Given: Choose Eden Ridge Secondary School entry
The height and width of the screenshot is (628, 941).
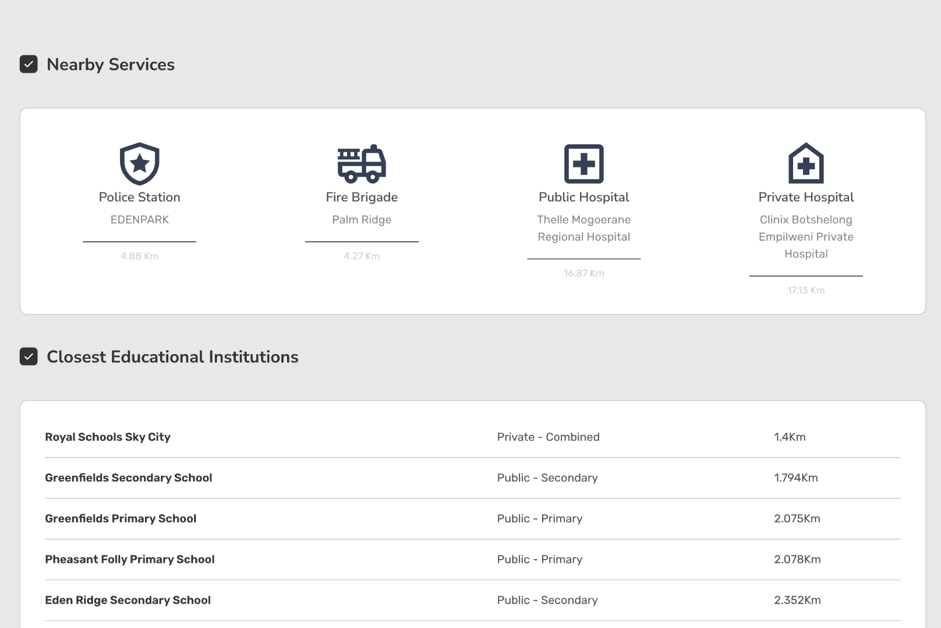Looking at the screenshot, I should pos(128,600).
